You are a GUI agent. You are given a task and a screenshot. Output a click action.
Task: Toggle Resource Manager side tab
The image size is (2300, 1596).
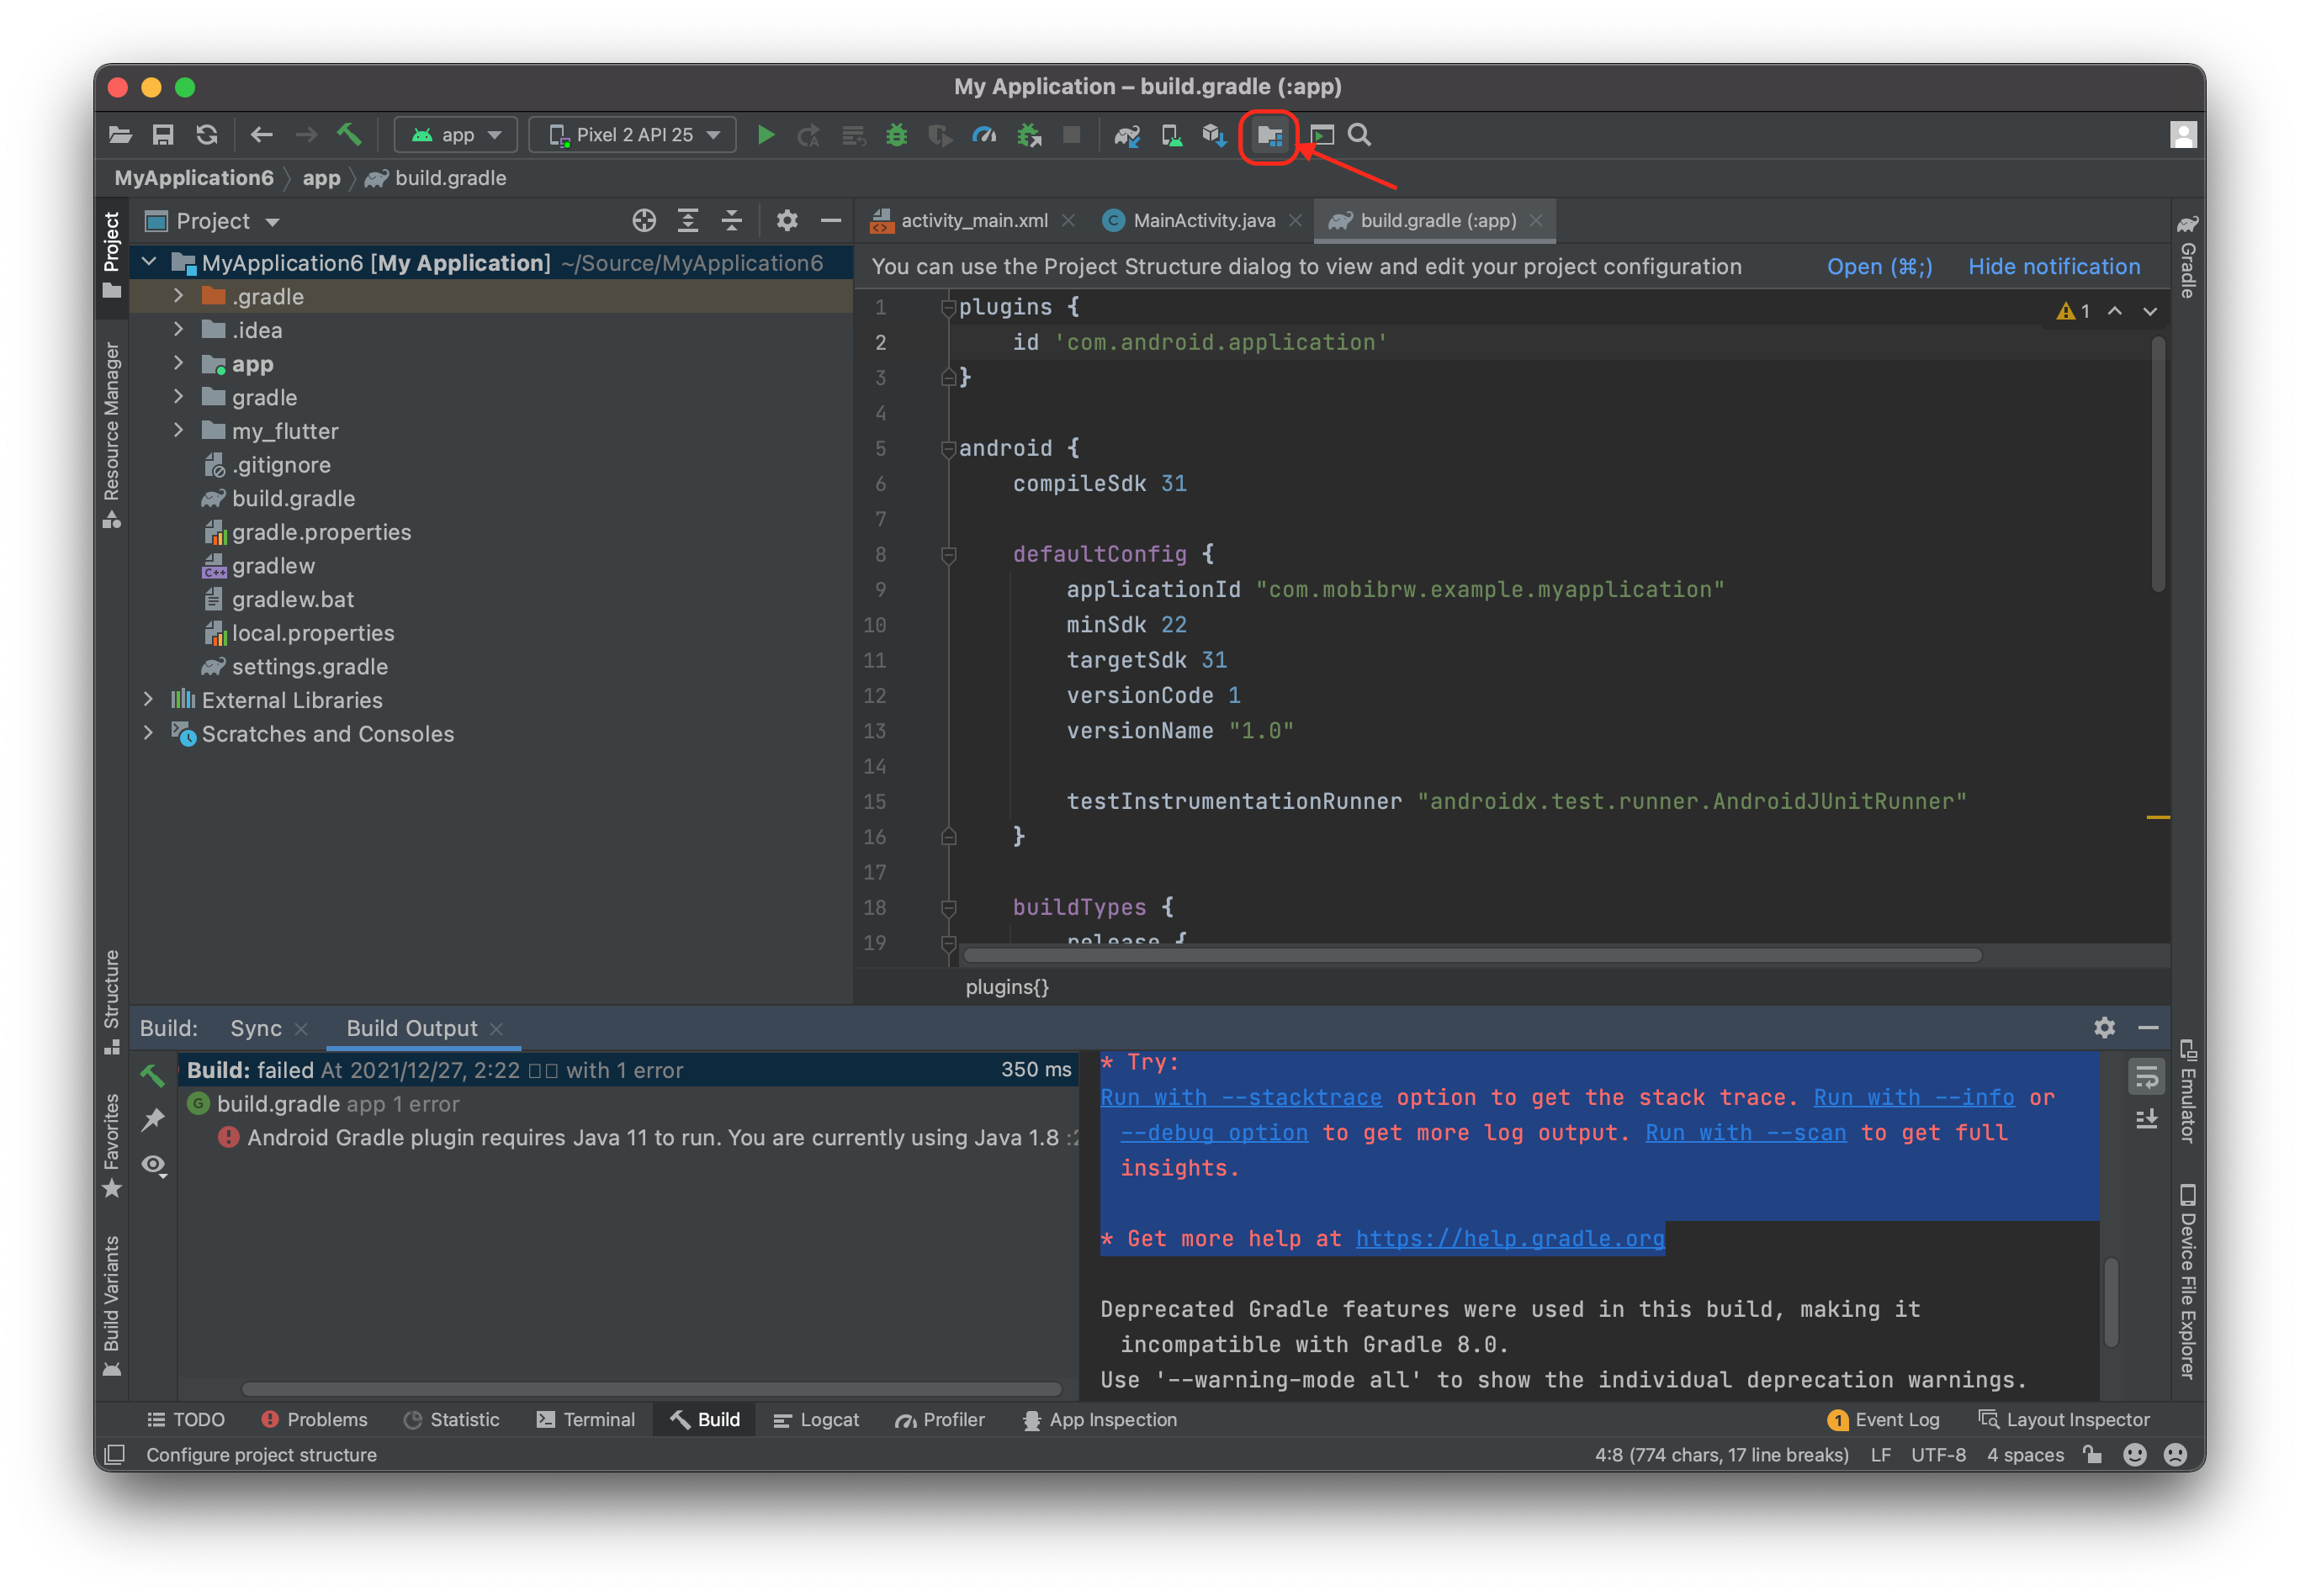112,435
